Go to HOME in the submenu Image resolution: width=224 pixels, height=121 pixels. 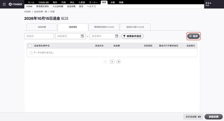(x=29, y=6)
